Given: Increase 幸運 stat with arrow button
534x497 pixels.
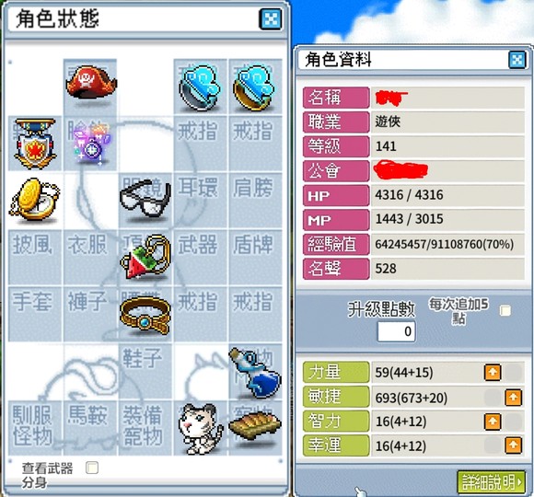Looking at the screenshot, I should click(x=514, y=445).
